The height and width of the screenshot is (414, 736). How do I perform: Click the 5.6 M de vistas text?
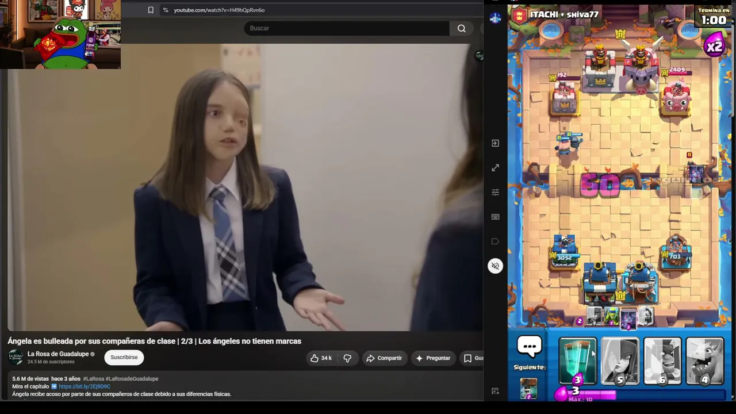30,379
